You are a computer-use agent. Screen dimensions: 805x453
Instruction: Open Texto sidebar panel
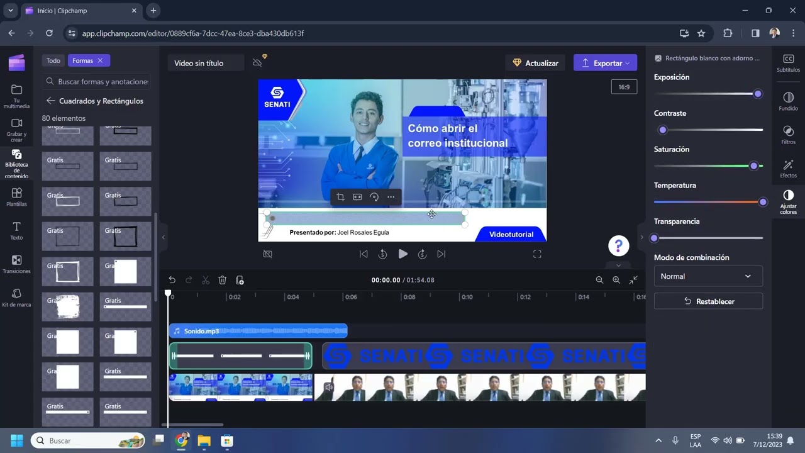(x=16, y=231)
